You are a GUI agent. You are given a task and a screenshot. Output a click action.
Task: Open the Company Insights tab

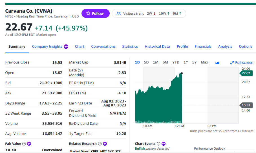(x=47, y=47)
